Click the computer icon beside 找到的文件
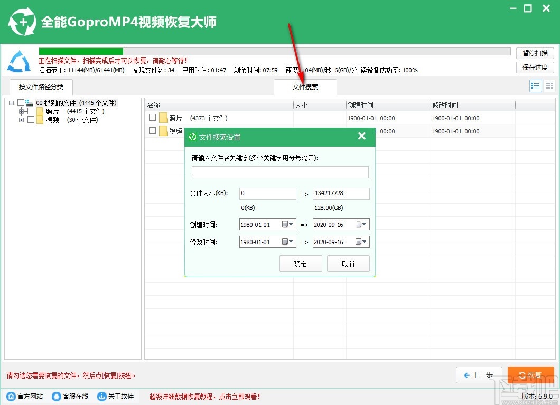The image size is (560, 405). click(29, 103)
